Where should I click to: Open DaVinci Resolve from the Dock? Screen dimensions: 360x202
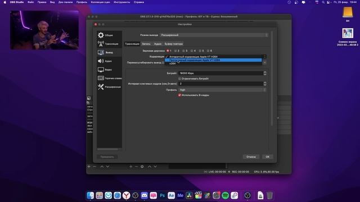tap(189, 195)
